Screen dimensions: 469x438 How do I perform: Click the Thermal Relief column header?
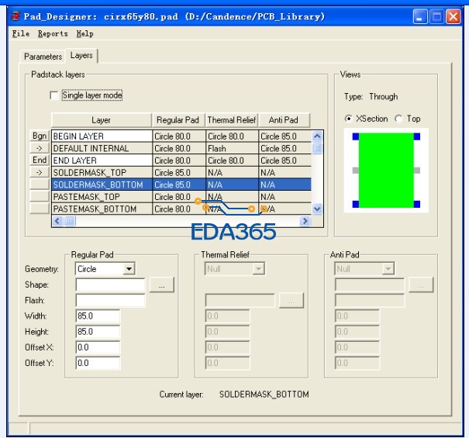[x=232, y=120]
